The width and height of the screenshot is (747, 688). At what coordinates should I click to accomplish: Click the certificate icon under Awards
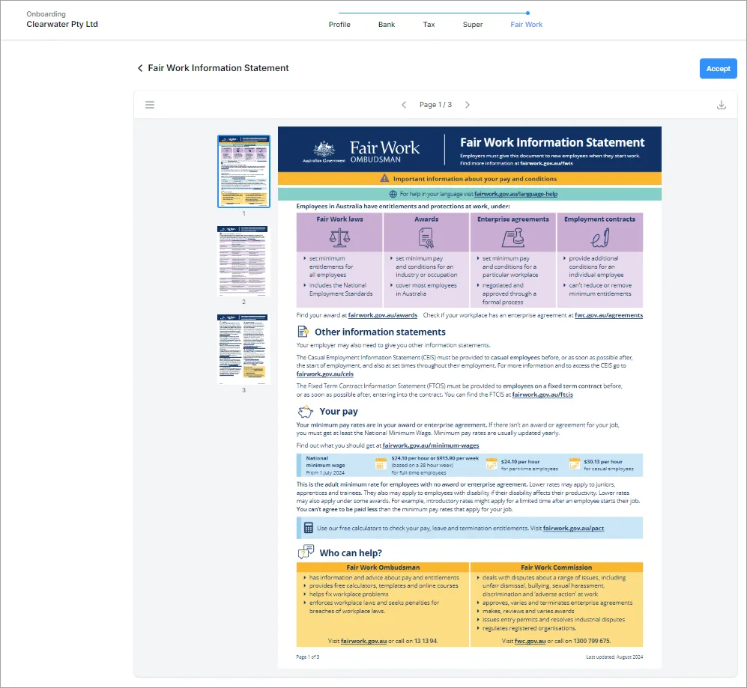pyautogui.click(x=426, y=237)
